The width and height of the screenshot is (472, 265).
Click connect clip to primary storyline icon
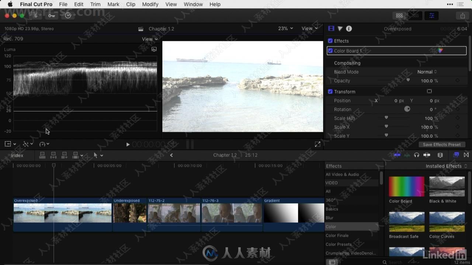pyautogui.click(x=42, y=155)
